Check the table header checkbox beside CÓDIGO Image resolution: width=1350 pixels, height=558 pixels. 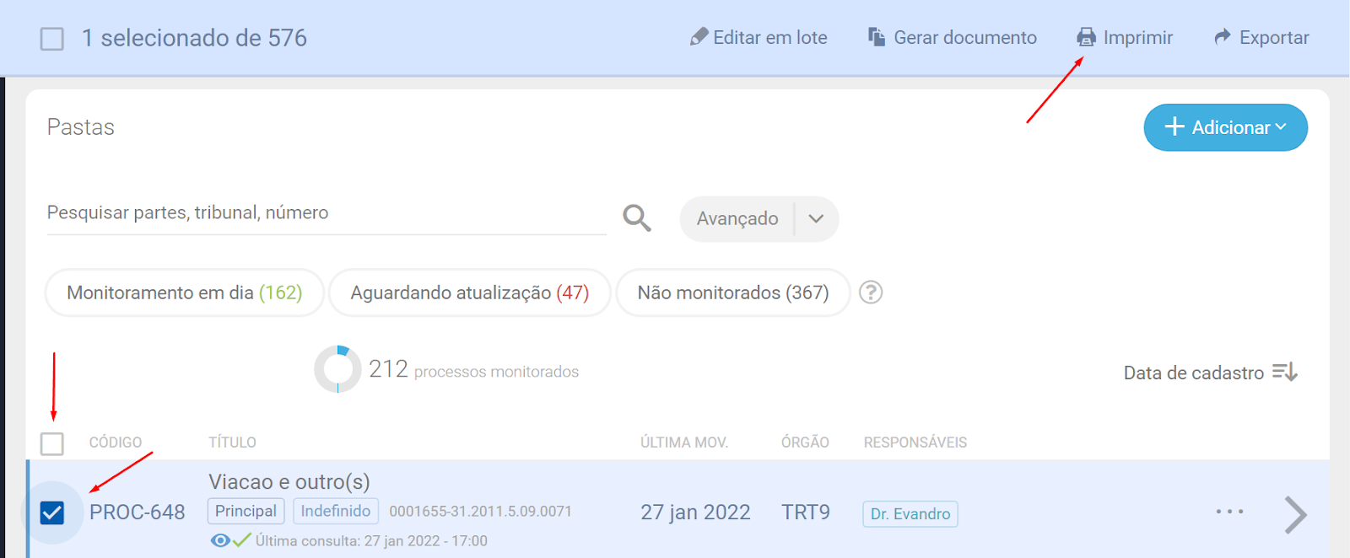(52, 443)
